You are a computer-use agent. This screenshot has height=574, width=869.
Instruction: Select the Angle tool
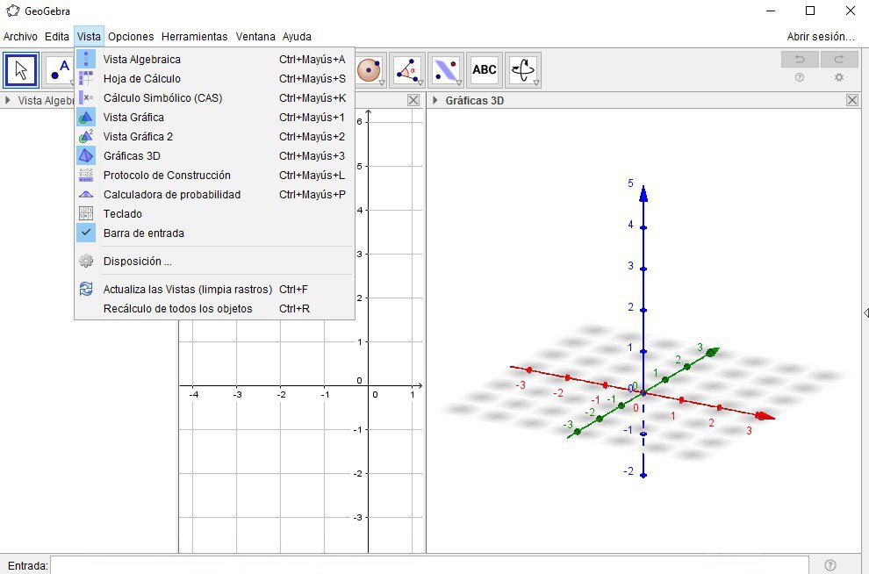coord(407,70)
